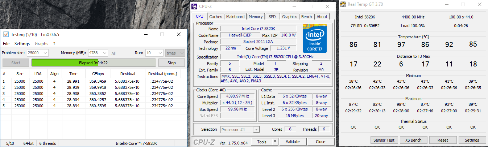The height and width of the screenshot is (147, 488).
Task: Click the 98°C maximum temperature value
Action: point(401,104)
